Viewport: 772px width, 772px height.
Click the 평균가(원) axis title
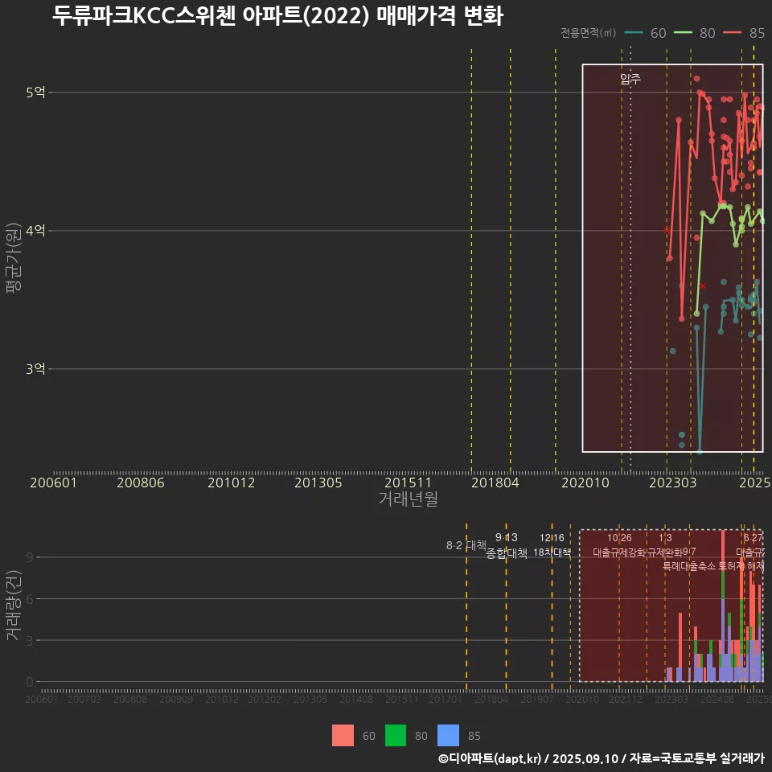(x=14, y=258)
